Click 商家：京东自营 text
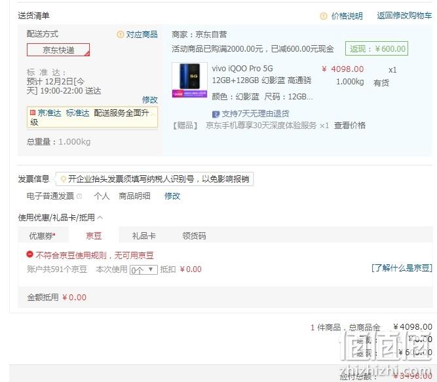Image resolution: width=437 pixels, height=382 pixels. click(x=199, y=35)
